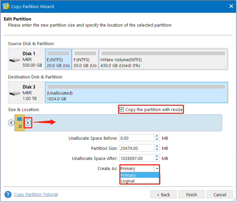Increase Unallocate Space After with up arrow
This screenshot has height=203, width=237.
click(x=157, y=156)
